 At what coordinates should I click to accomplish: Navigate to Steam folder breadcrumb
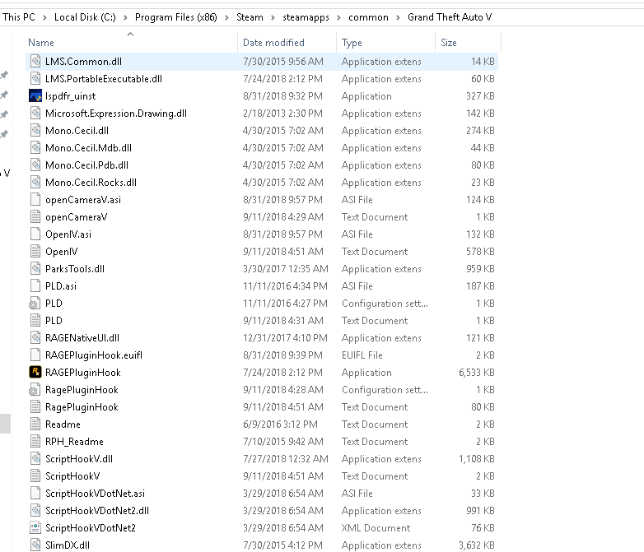pyautogui.click(x=250, y=17)
